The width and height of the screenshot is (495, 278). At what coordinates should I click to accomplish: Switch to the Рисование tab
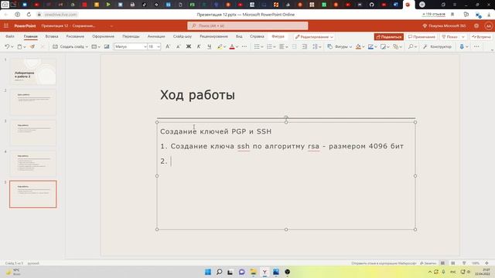(x=75, y=36)
